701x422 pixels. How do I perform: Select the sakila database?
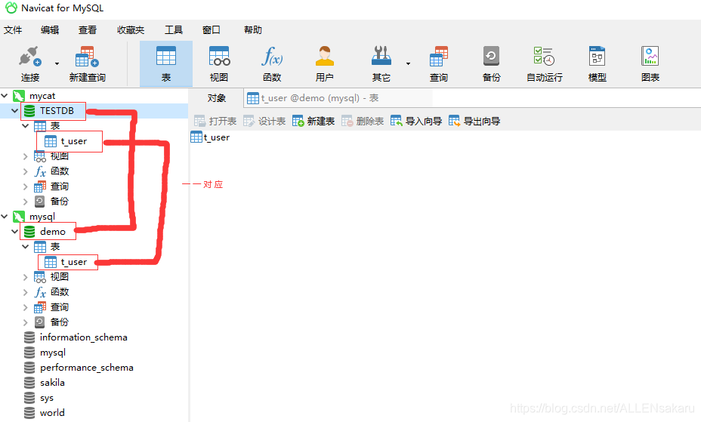point(52,383)
